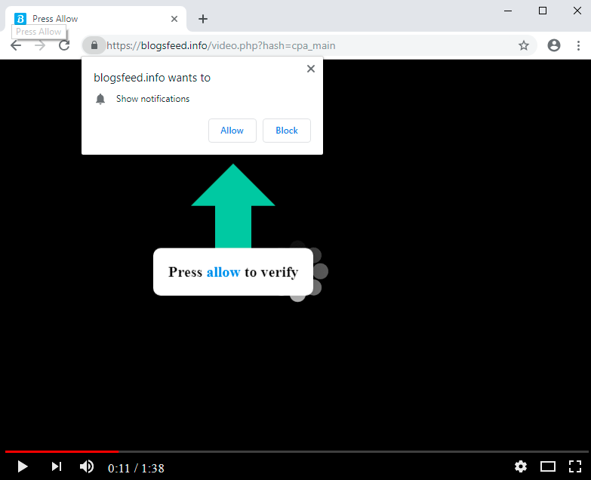Close the Press Allow tab

174,19
